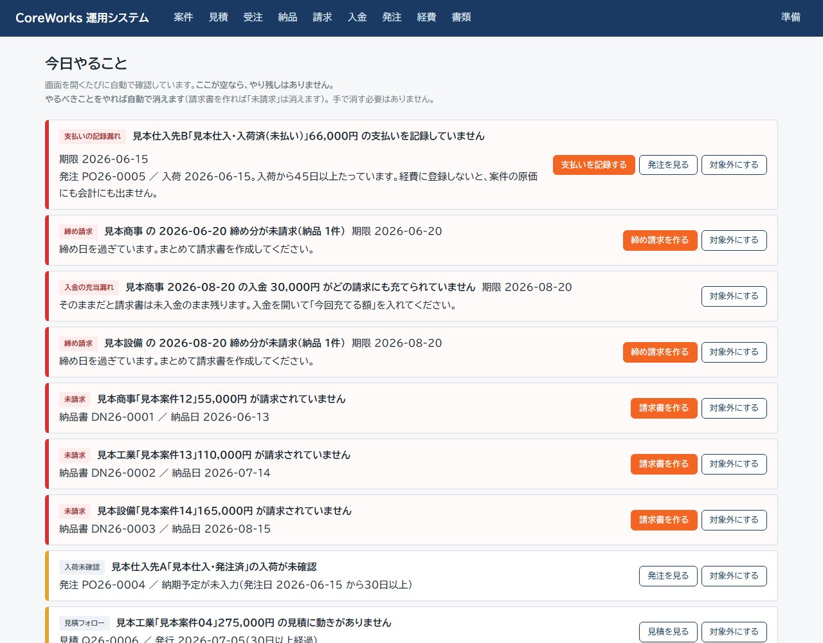Create invoice for 見本案件12

[x=664, y=408]
